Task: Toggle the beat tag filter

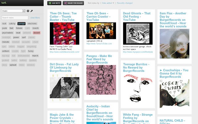Action: 18,33
